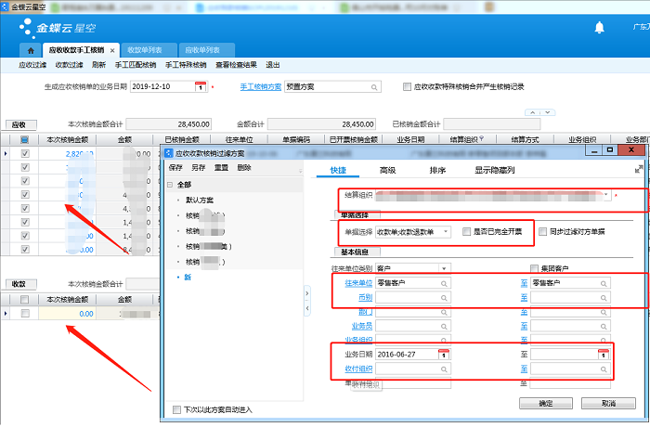Screen dimensions: 650x427
Task: Open the 手工核销方案 预置方案 dropdown
Action: [x=374, y=87]
